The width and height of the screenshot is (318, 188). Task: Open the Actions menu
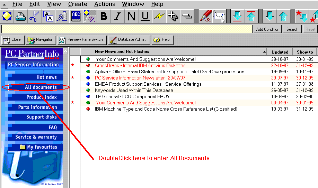pos(104,4)
